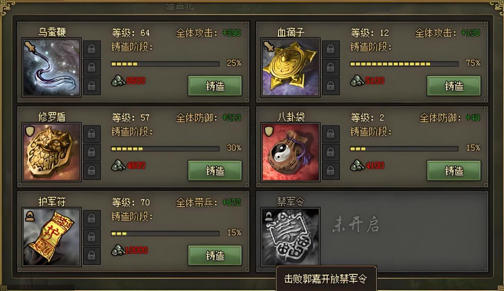Select the 八卦袋 yin-yang bag icon
This screenshot has width=504, height=291.
291,152
